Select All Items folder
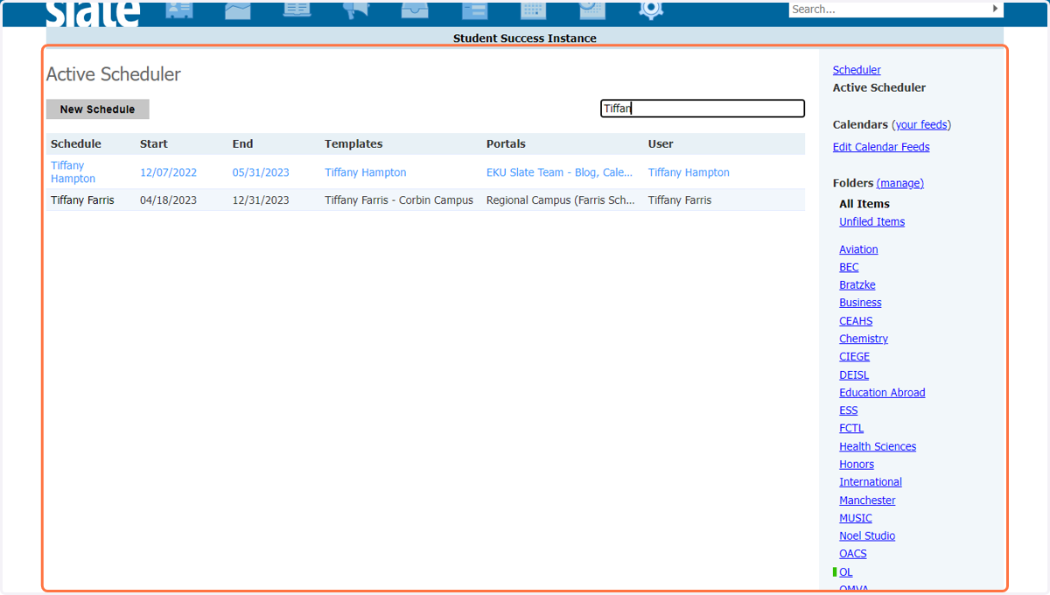Viewport: 1050px width, 595px height. pyautogui.click(x=864, y=204)
